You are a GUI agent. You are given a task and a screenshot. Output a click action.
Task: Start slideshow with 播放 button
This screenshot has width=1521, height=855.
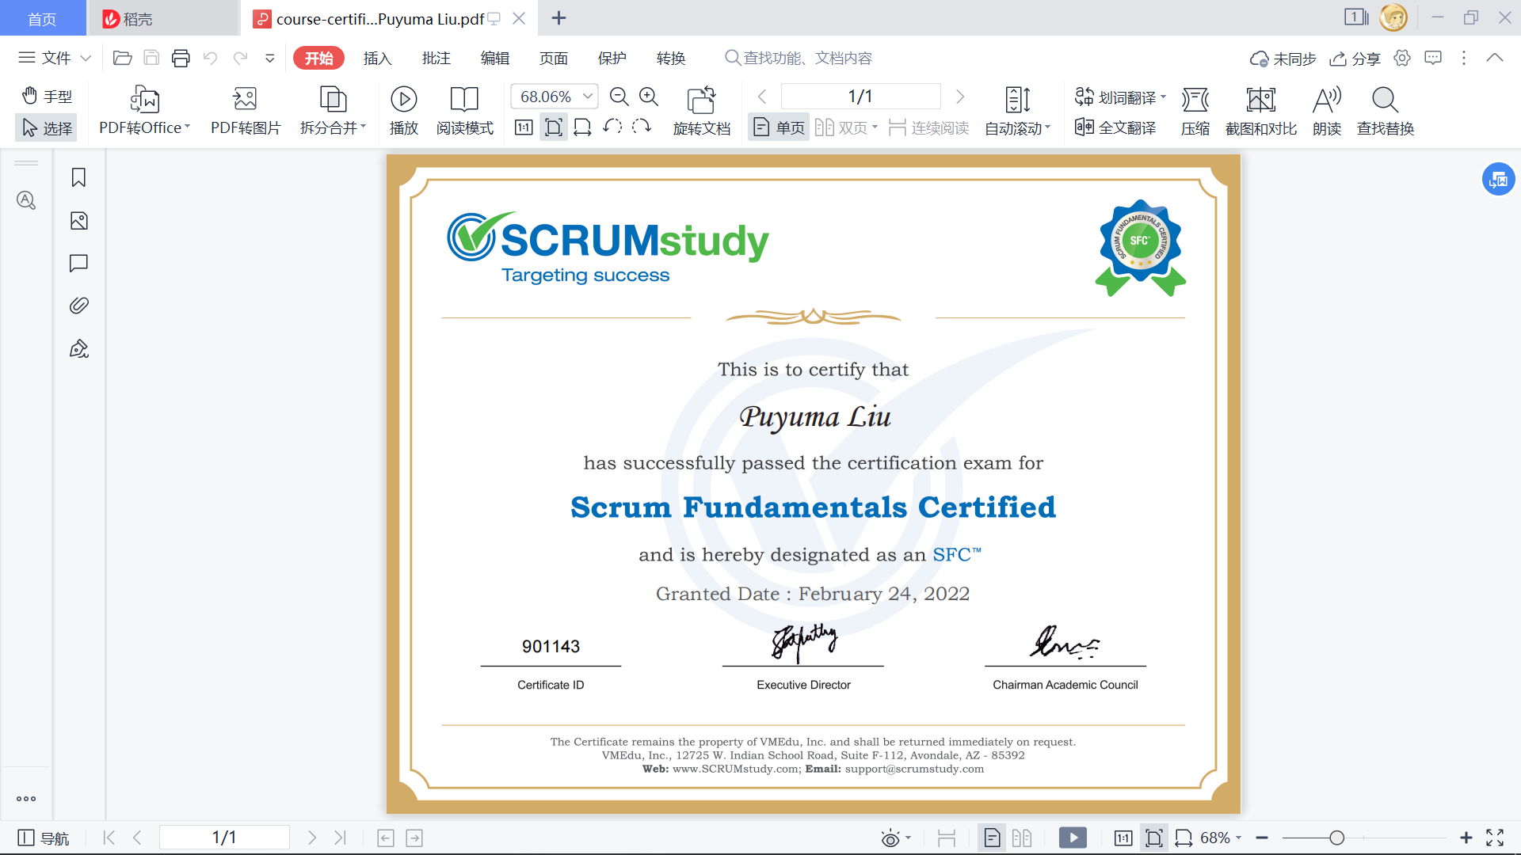click(404, 111)
